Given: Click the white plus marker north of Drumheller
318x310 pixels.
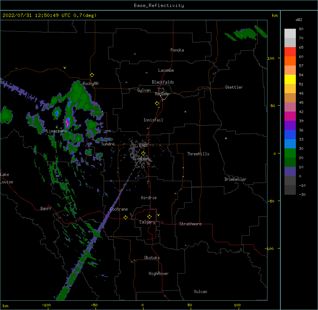Looking at the screenshot, I should (226, 138).
